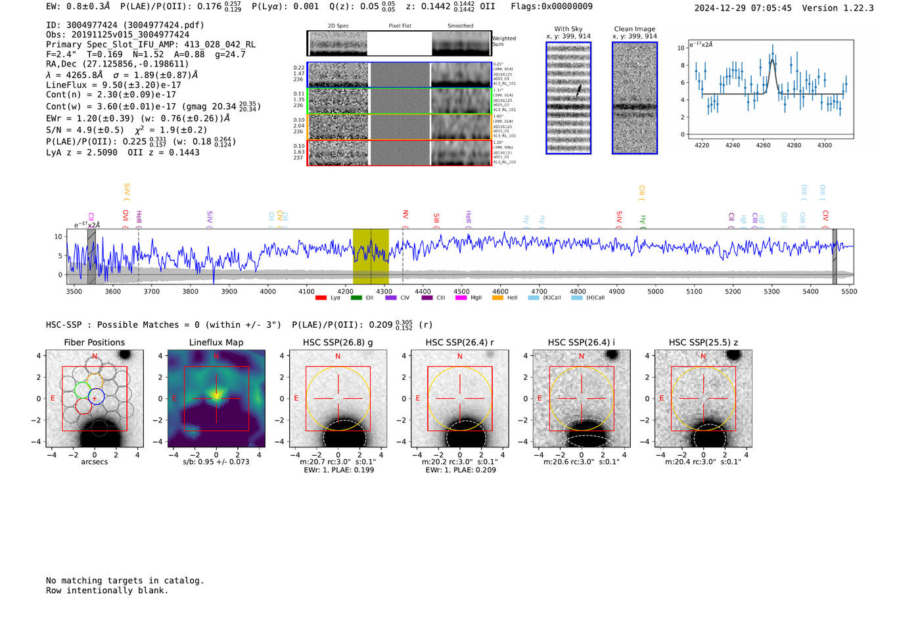Select the Primary Spec_Slot_IFU_AMP line
Viewport: 920px width, 626px height.
tap(151, 45)
